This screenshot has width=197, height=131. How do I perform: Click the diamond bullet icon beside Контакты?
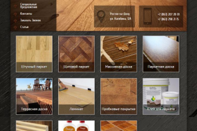click(x=15, y=14)
